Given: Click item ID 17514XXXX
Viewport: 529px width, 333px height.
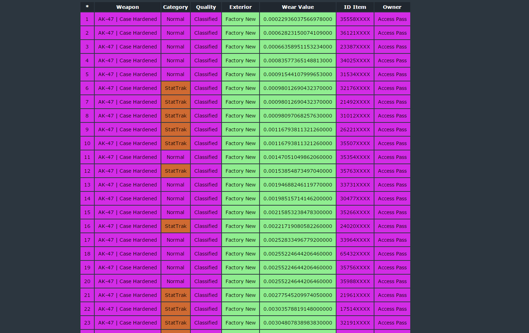Looking at the screenshot, I should (x=355, y=309).
